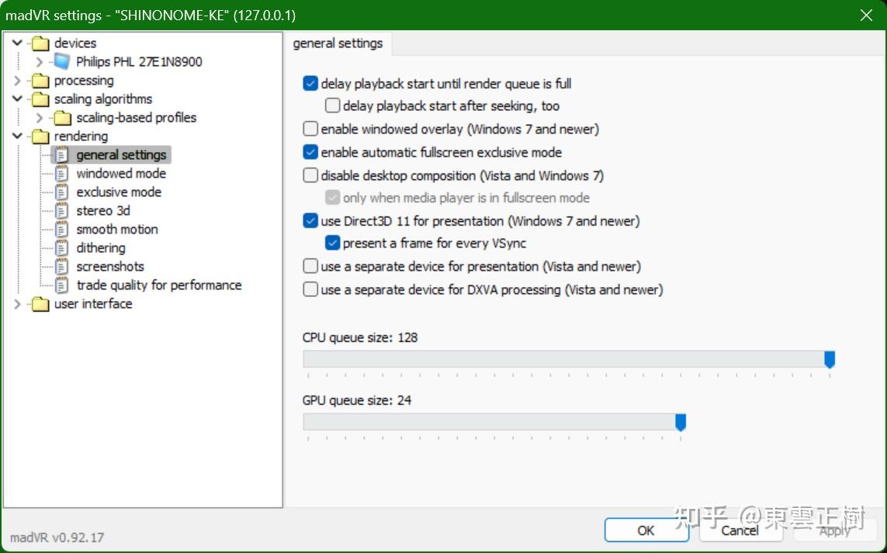Switch to the general settings tab
The width and height of the screenshot is (887, 553).
[338, 43]
